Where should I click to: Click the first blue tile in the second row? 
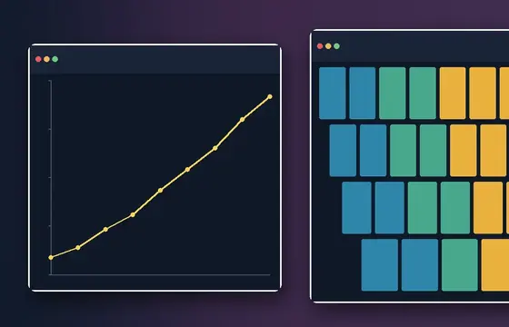pos(343,151)
